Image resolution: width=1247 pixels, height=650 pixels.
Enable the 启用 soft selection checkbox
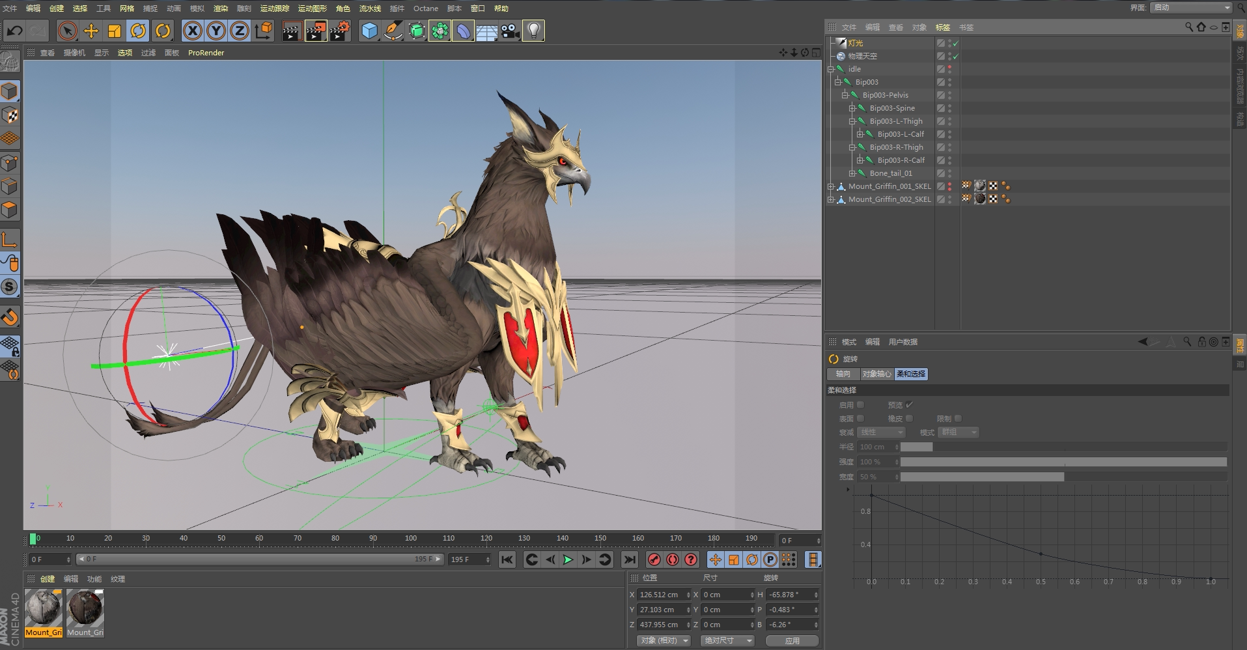[x=860, y=405]
